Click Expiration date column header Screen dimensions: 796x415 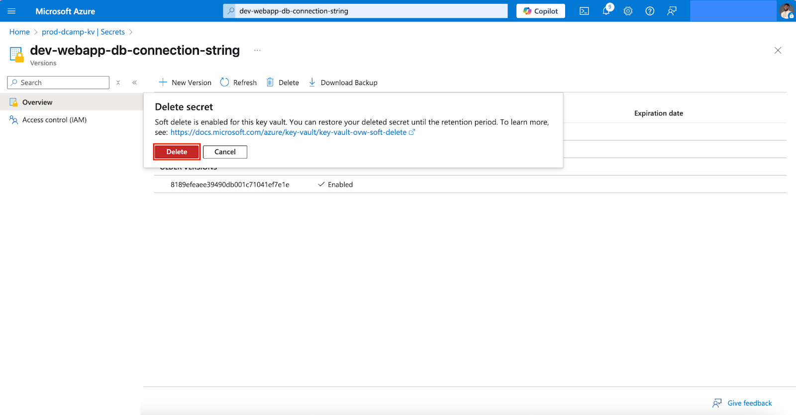pyautogui.click(x=659, y=113)
